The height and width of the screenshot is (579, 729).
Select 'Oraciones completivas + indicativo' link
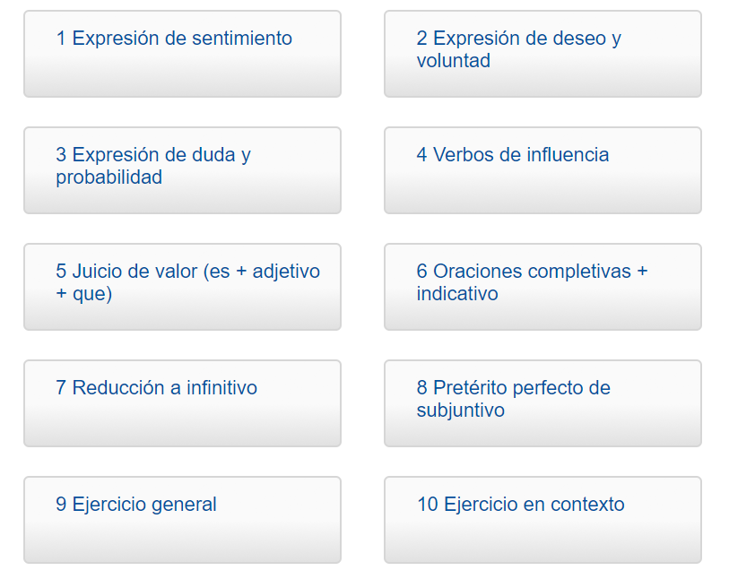532,282
